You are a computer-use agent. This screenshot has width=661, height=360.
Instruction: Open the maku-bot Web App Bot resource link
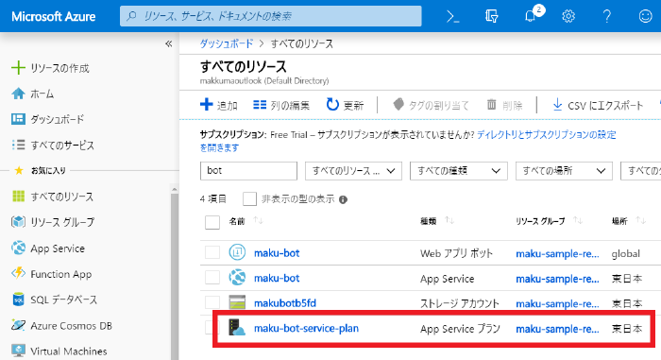pos(277,253)
